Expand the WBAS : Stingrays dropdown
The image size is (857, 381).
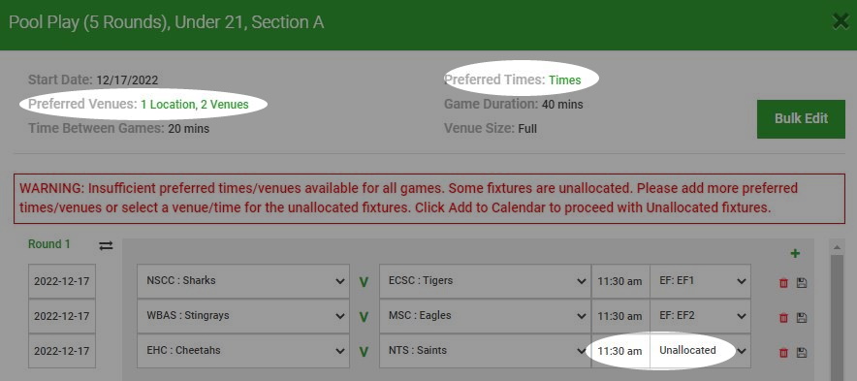[x=243, y=315]
